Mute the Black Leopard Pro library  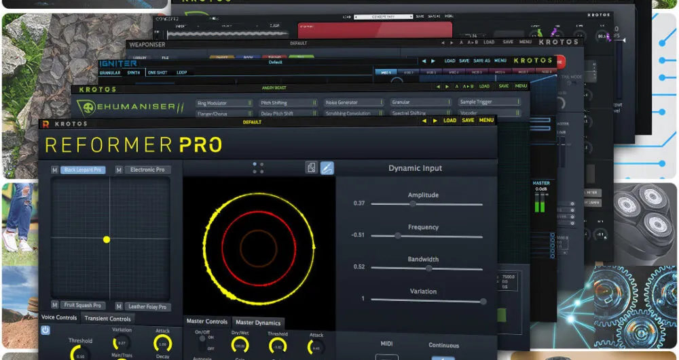point(55,169)
